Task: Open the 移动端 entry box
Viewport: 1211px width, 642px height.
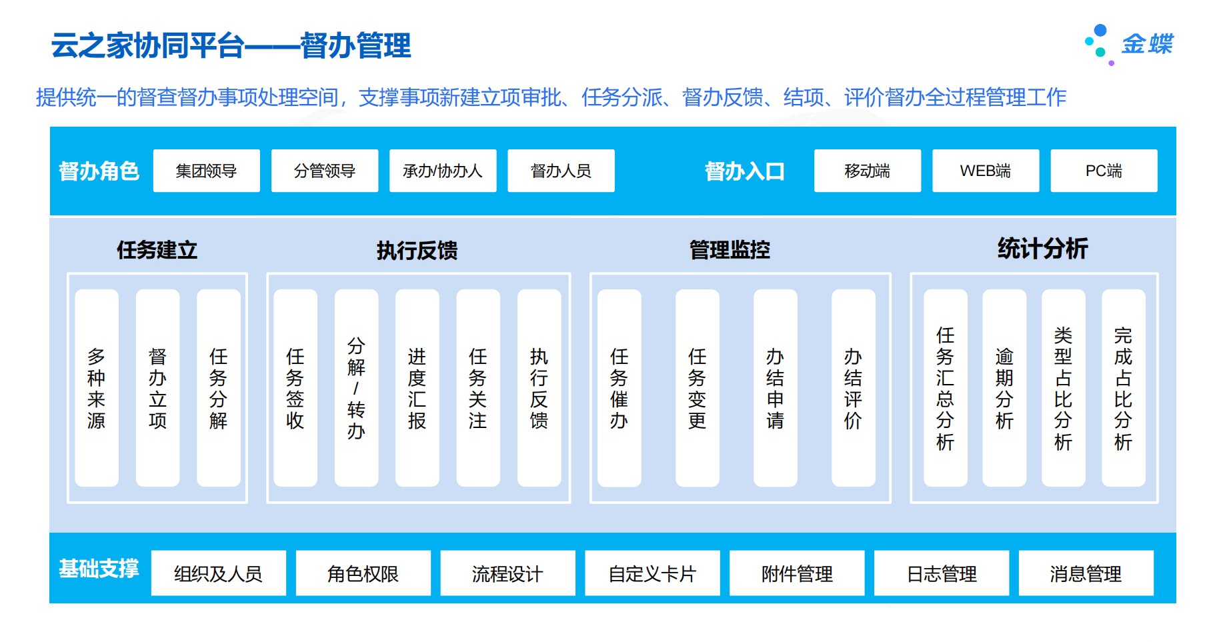Action: pyautogui.click(x=867, y=171)
